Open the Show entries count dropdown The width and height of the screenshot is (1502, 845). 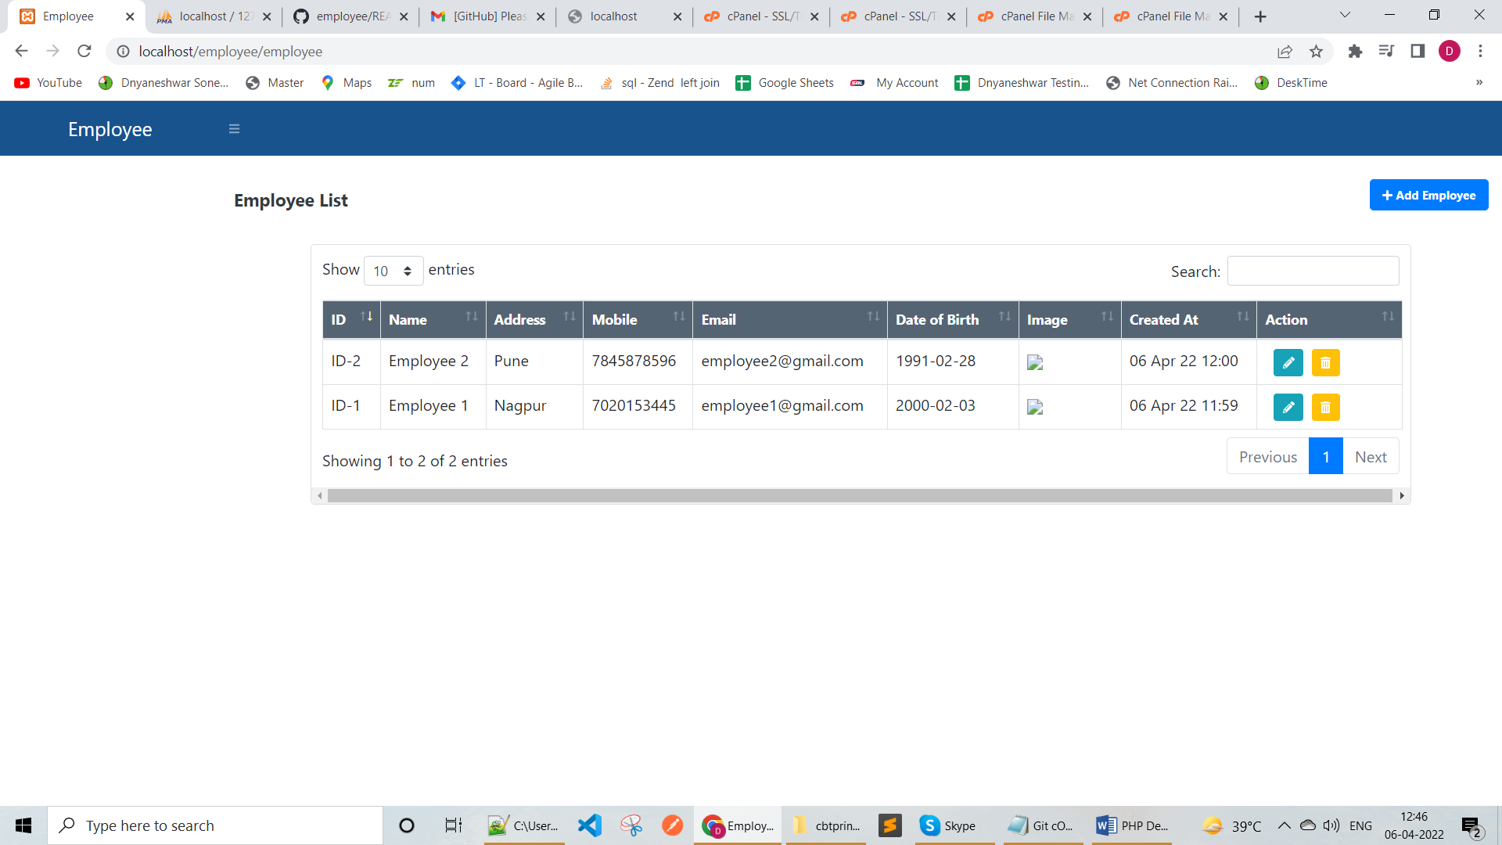(x=393, y=271)
